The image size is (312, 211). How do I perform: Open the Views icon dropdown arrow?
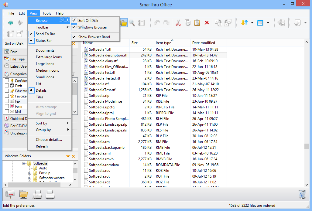point(268,23)
